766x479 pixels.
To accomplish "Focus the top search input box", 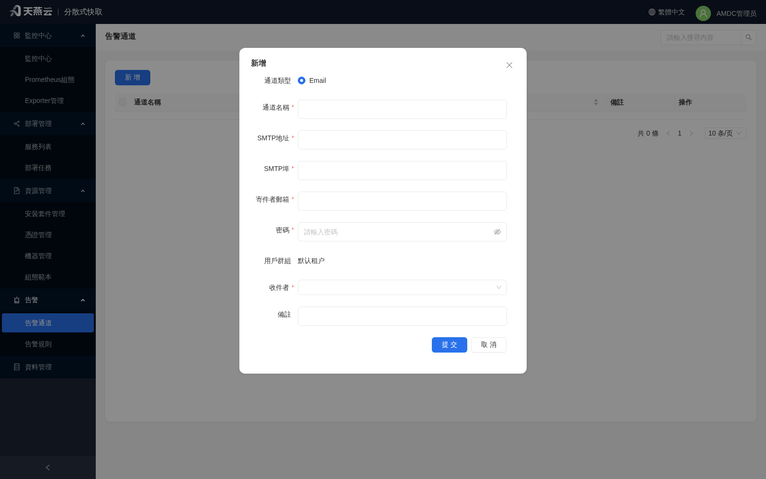I will coord(701,37).
